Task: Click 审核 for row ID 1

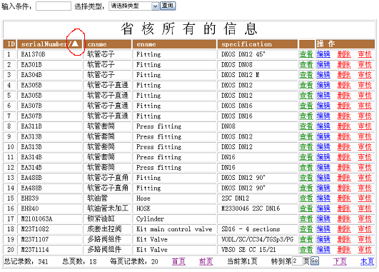Action: pyautogui.click(x=365, y=54)
